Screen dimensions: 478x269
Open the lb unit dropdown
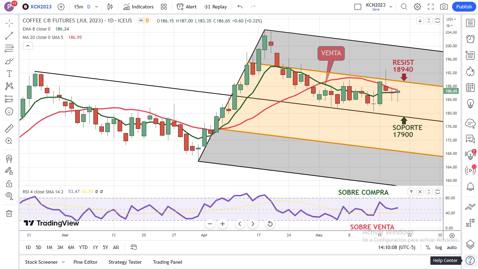pos(449,25)
